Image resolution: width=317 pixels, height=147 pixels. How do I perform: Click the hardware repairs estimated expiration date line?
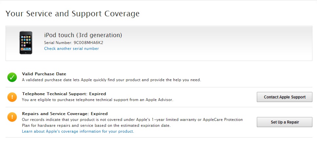96,126
